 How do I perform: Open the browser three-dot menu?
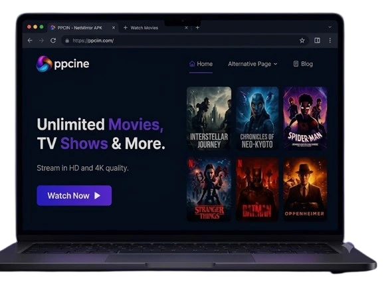coord(330,41)
